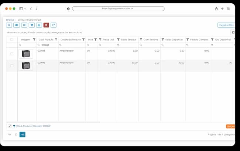
Task: Open a new tab with plus icon
Action: click(222, 9)
